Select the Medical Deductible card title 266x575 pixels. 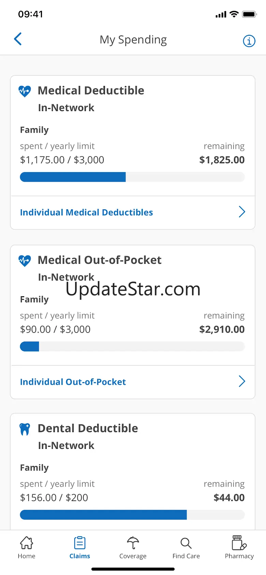pos(91,90)
